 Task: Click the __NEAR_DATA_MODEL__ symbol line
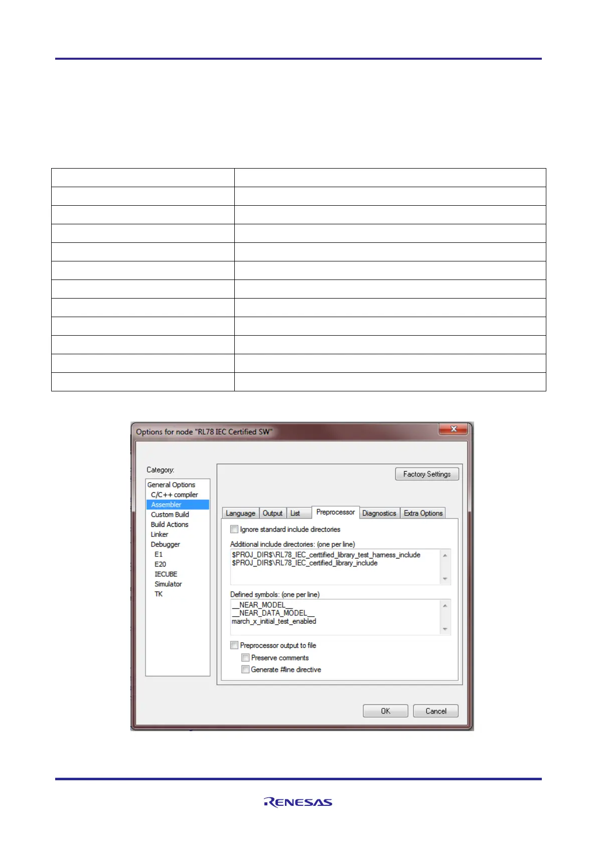point(273,613)
